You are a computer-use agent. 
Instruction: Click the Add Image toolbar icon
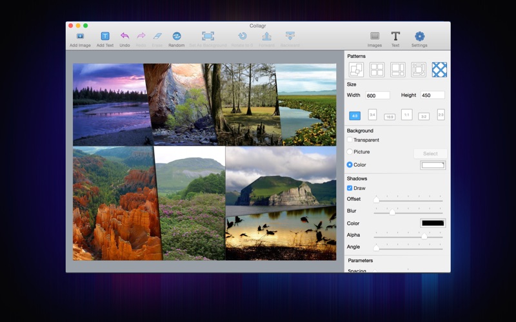[80, 36]
